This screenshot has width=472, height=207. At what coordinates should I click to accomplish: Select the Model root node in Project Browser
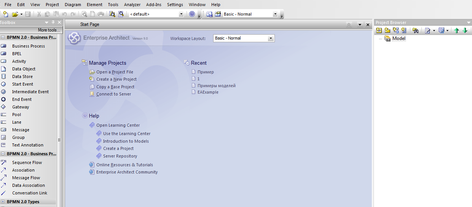pos(399,38)
